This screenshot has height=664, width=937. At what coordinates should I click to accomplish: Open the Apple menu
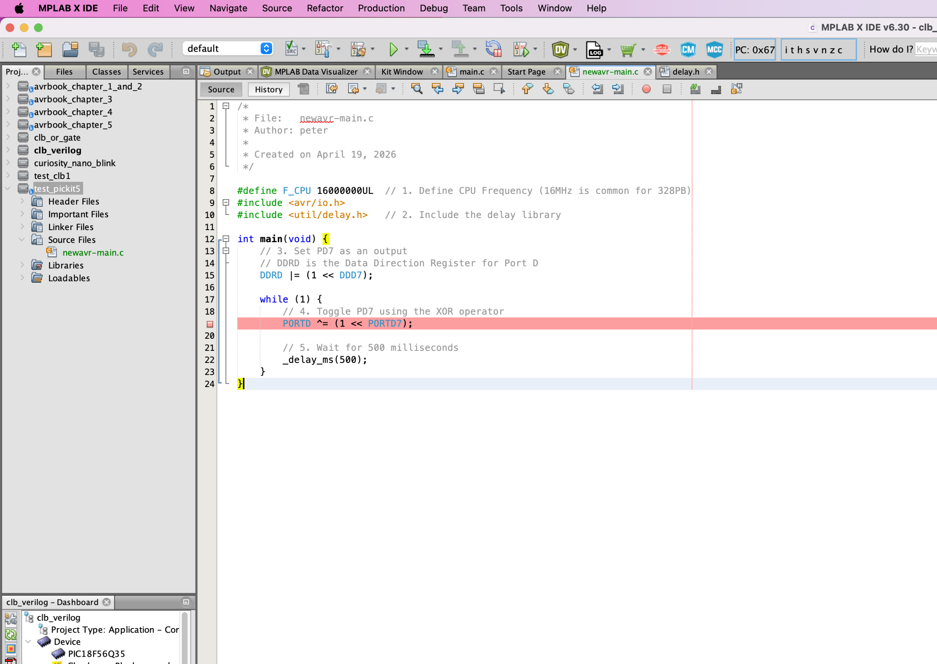pyautogui.click(x=19, y=8)
